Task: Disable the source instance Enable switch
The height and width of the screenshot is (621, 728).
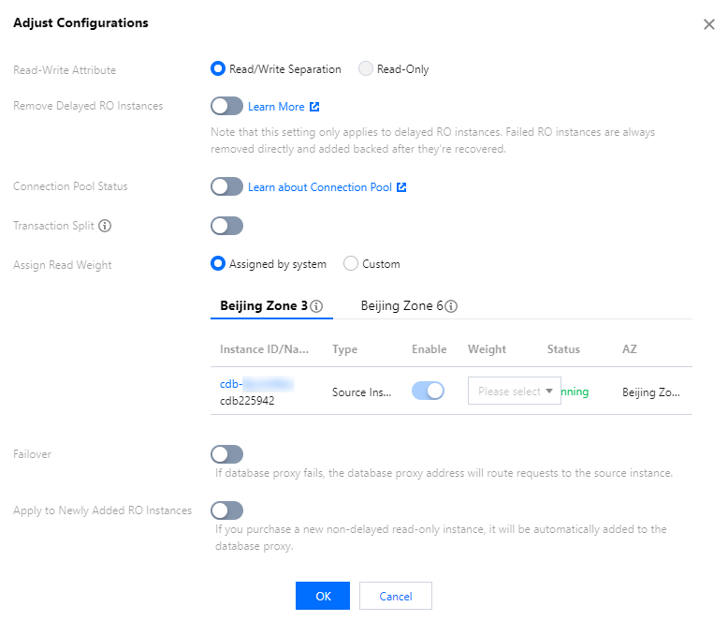Action: tap(428, 391)
